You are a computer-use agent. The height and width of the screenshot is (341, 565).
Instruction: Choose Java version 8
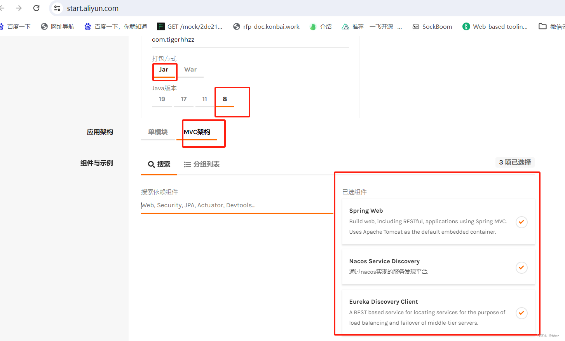click(225, 99)
